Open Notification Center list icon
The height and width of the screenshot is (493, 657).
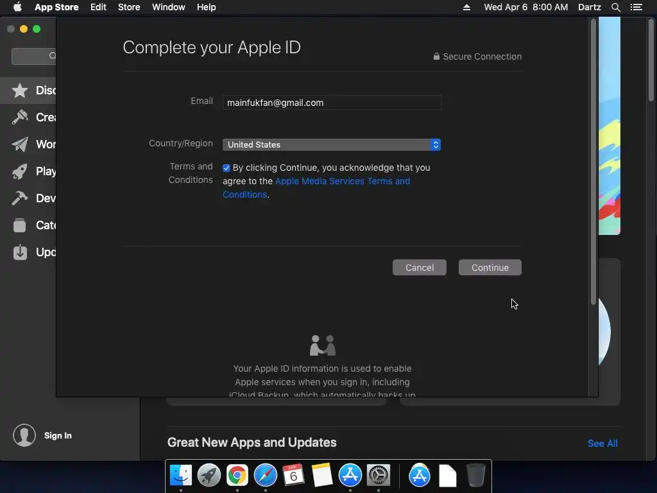636,7
